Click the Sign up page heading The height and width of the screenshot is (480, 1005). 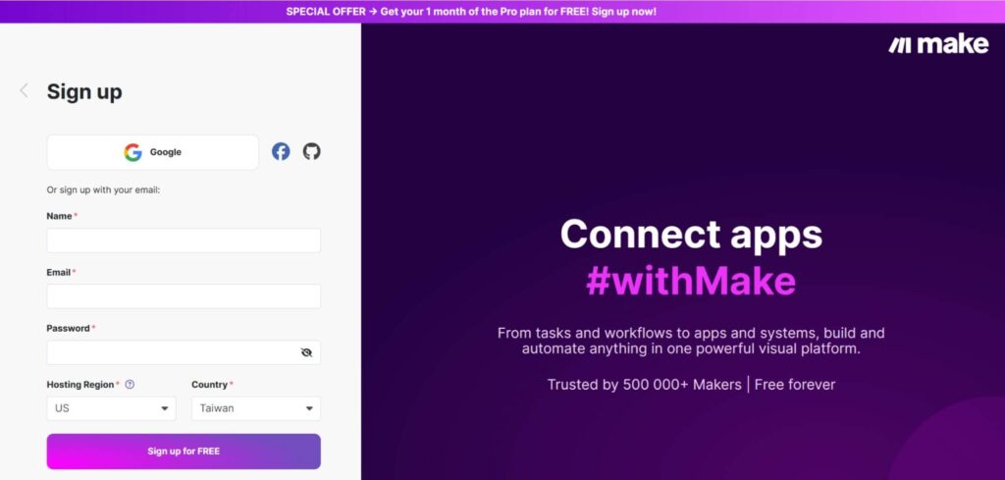click(x=84, y=91)
